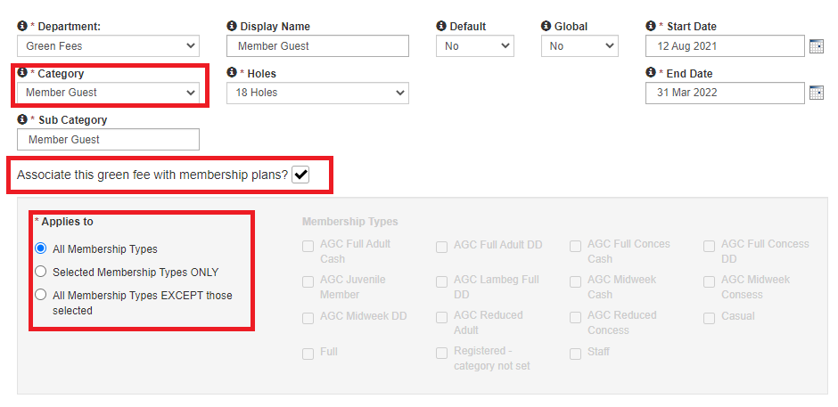Click the info icon beside Display Name
The image size is (838, 407).
tap(232, 26)
